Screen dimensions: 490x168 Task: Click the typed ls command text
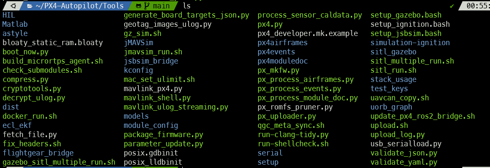[186, 5]
